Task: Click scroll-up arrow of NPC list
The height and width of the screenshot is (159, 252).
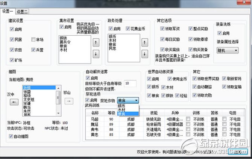Action: 58,88
